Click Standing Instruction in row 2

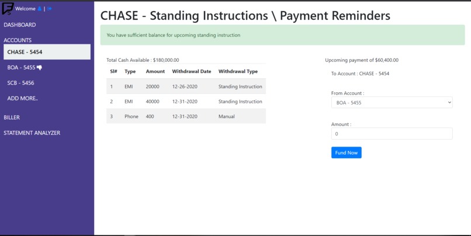pos(240,102)
